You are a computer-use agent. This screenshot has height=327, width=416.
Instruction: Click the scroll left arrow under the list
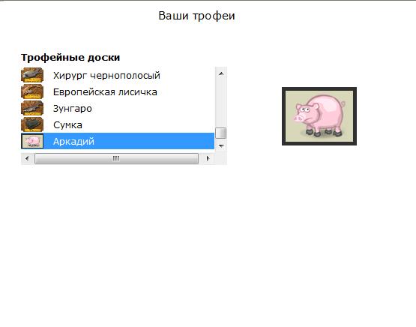pyautogui.click(x=27, y=158)
